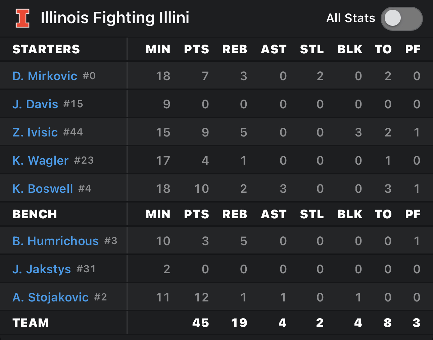Select B. Humrichous in the bench list

click(56, 241)
